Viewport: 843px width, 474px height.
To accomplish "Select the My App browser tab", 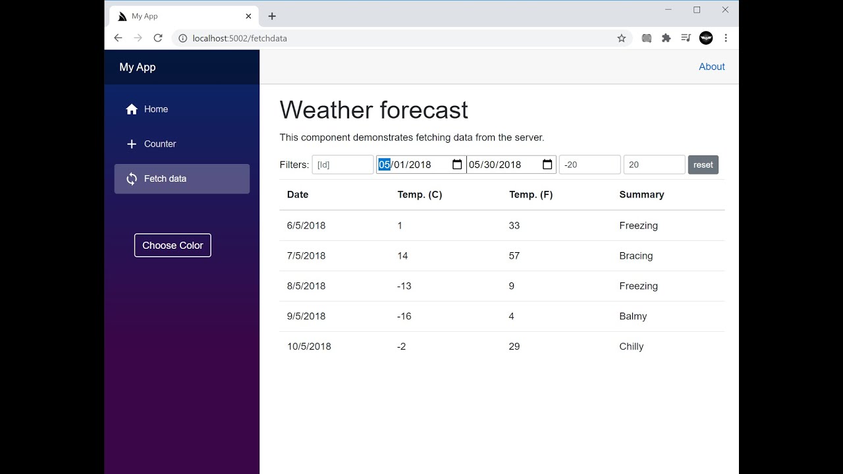I will pos(184,16).
